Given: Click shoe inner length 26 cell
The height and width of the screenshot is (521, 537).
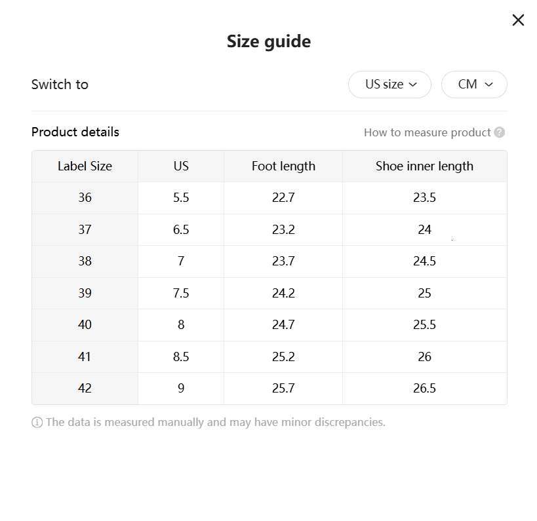Looking at the screenshot, I should tap(424, 357).
